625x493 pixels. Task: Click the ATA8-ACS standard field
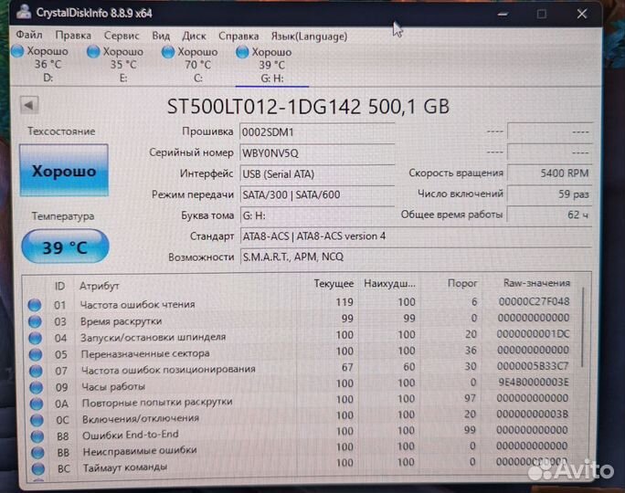pos(416,236)
